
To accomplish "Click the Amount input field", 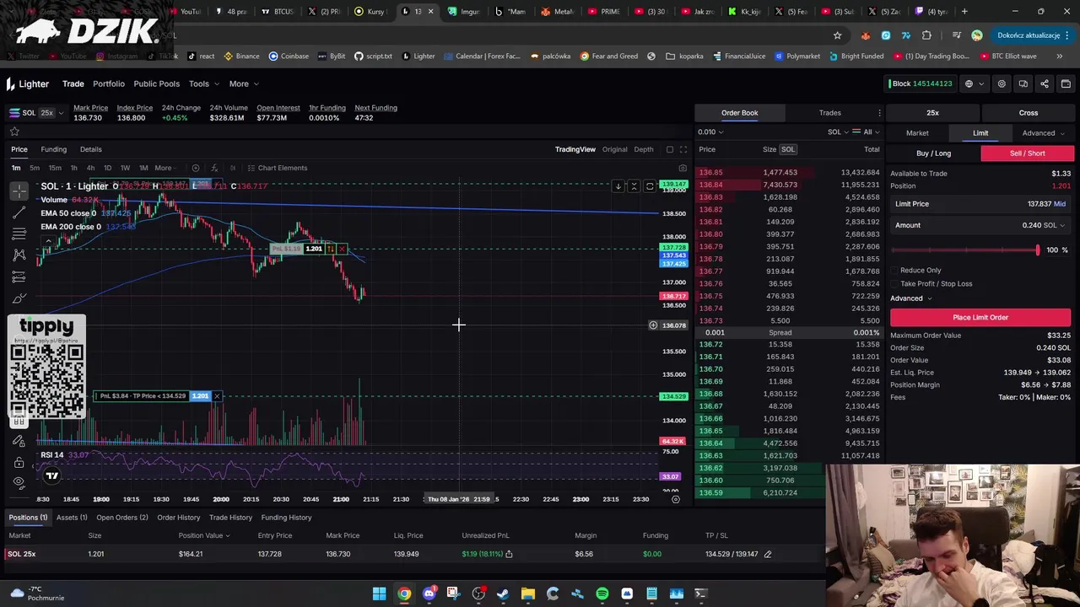I will tap(980, 225).
